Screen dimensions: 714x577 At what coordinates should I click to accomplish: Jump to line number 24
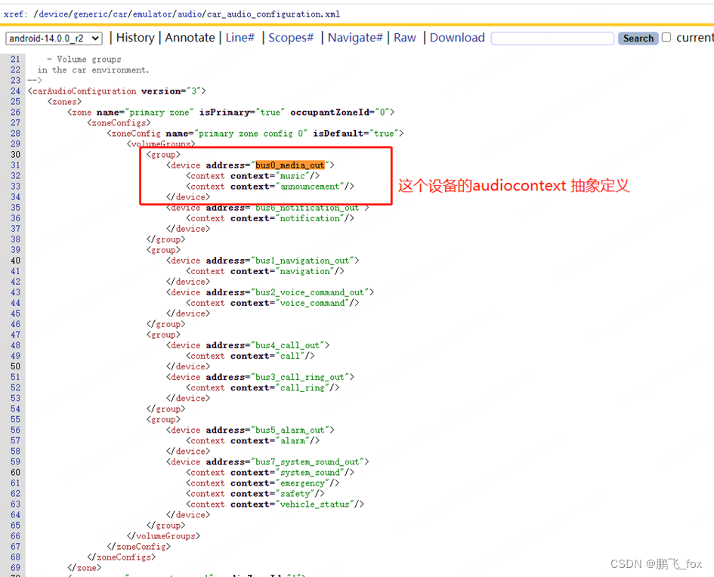[15, 91]
